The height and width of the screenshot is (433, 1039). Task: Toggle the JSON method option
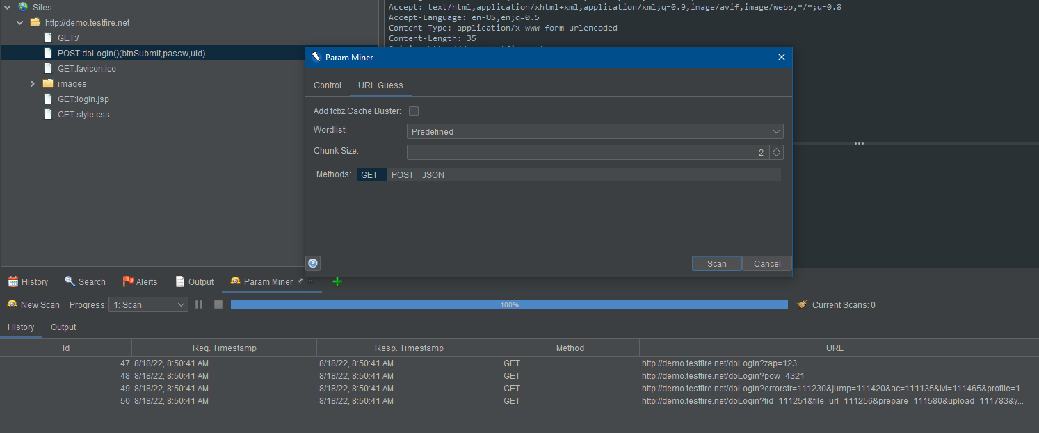click(x=433, y=174)
